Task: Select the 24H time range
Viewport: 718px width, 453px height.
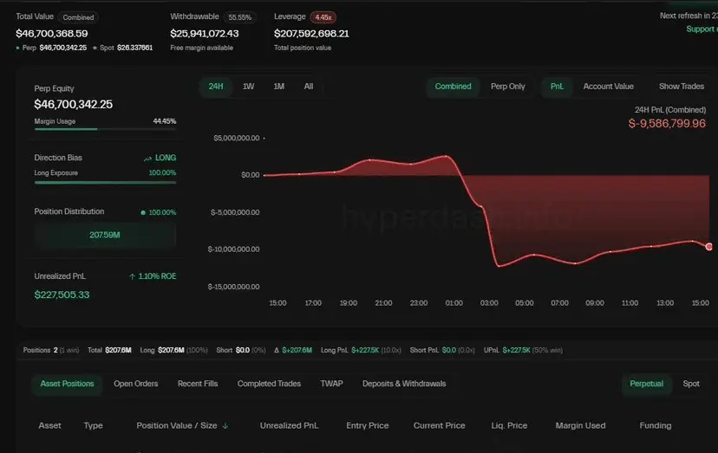Action: 216,87
